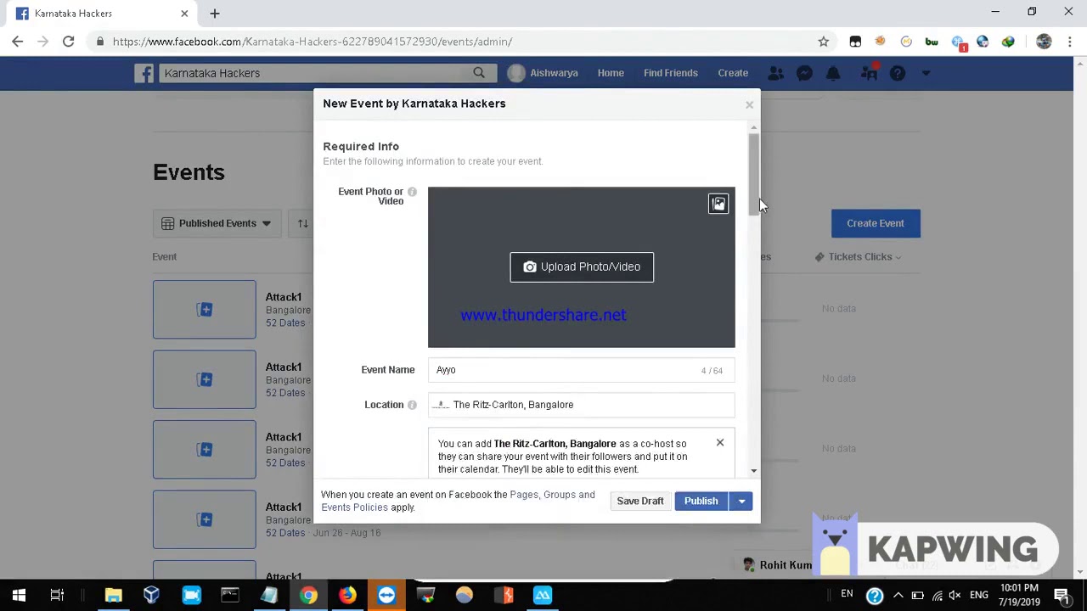Close the New Event dialog

point(749,104)
